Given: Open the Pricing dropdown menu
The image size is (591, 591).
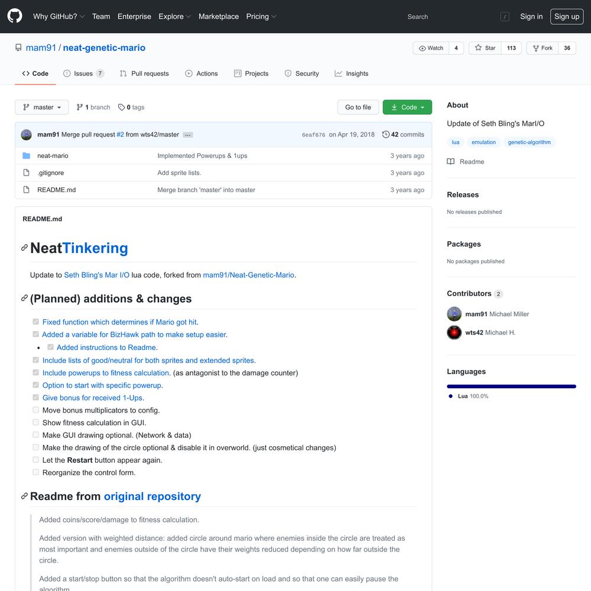Looking at the screenshot, I should click(261, 17).
